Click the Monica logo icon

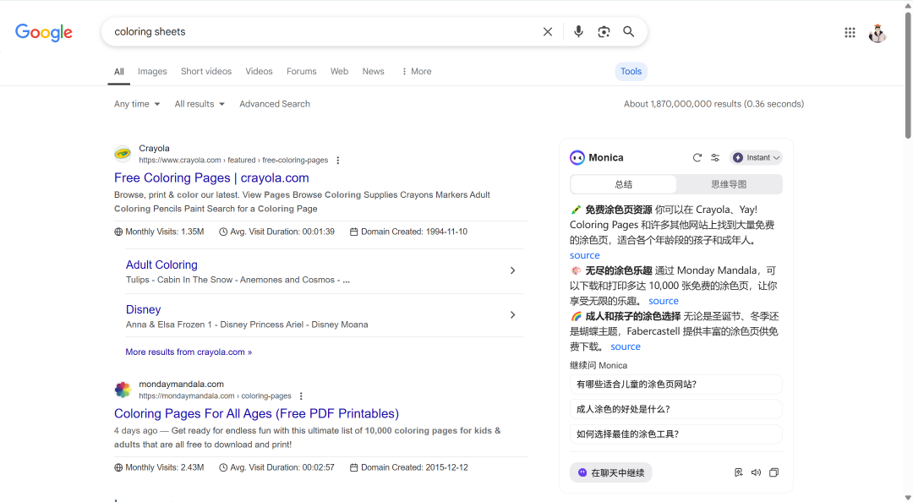(577, 158)
